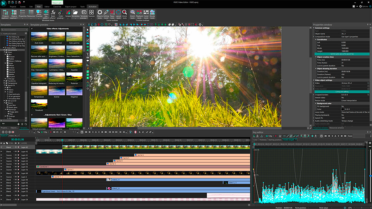
Task: Collapse the Background color section
Action: (316, 103)
